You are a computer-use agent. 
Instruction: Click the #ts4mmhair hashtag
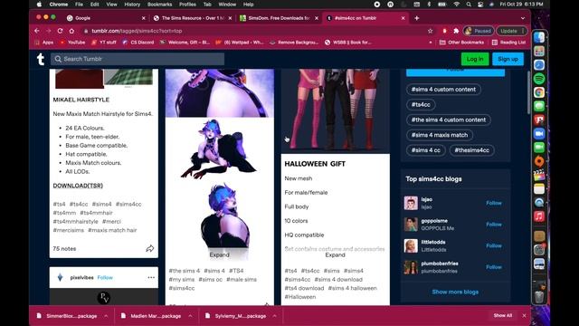pyautogui.click(x=97, y=213)
